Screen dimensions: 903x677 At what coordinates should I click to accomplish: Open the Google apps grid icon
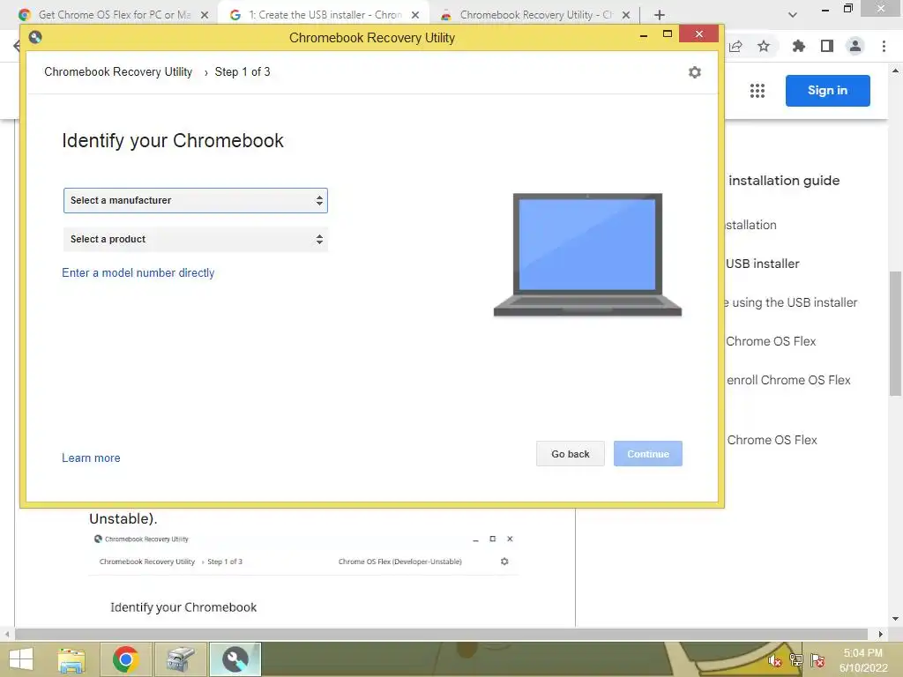tap(757, 91)
